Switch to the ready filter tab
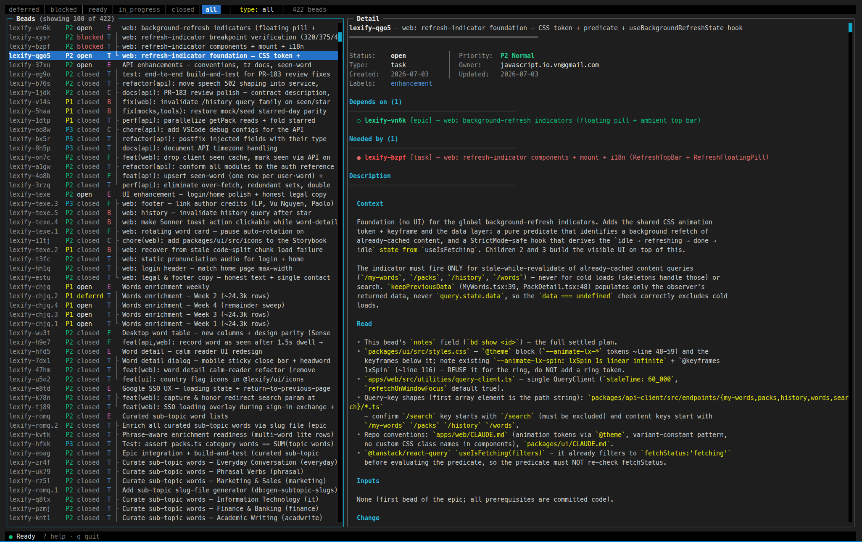Viewport: 862px width, 542px height. [98, 9]
